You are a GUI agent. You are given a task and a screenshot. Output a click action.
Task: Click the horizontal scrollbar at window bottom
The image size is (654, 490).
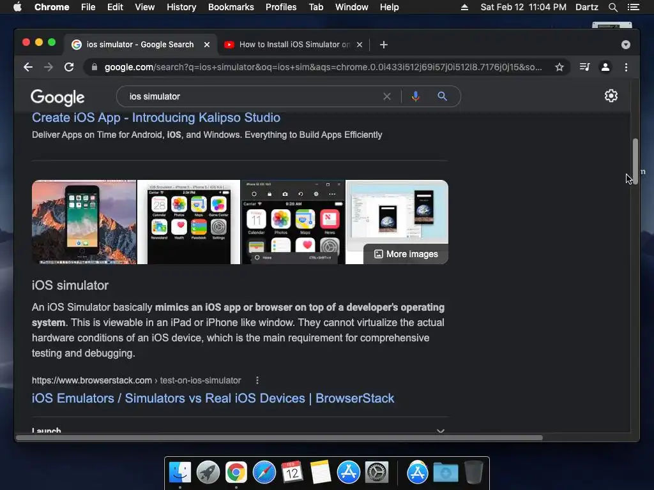click(280, 438)
